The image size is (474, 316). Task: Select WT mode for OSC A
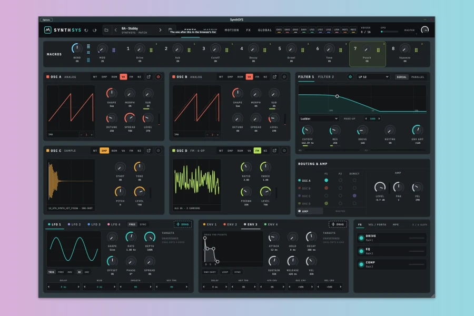pyautogui.click(x=95, y=77)
